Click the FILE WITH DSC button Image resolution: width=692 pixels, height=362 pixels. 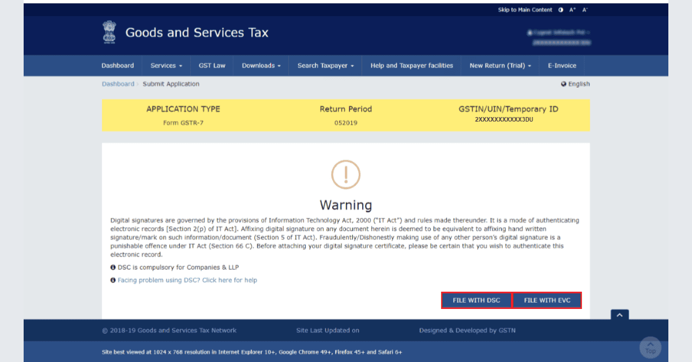476,300
